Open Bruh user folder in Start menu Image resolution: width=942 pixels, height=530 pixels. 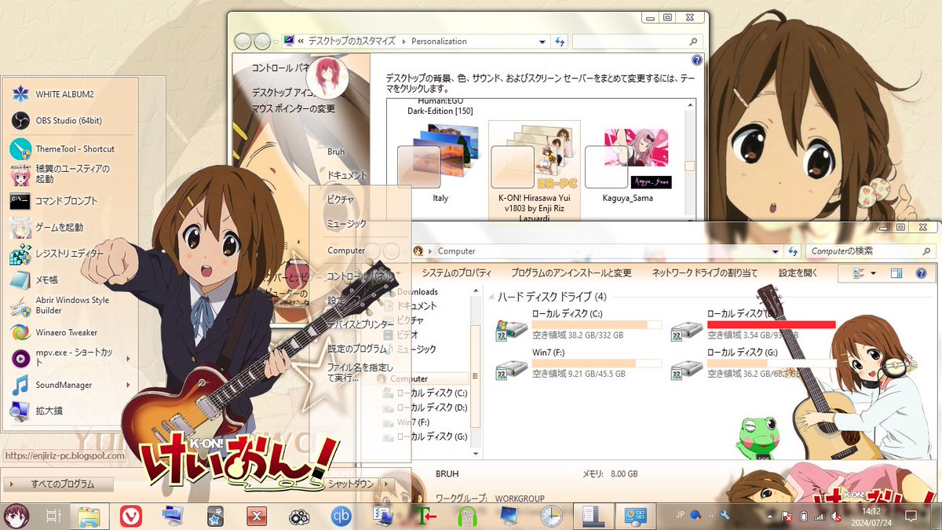pos(336,152)
